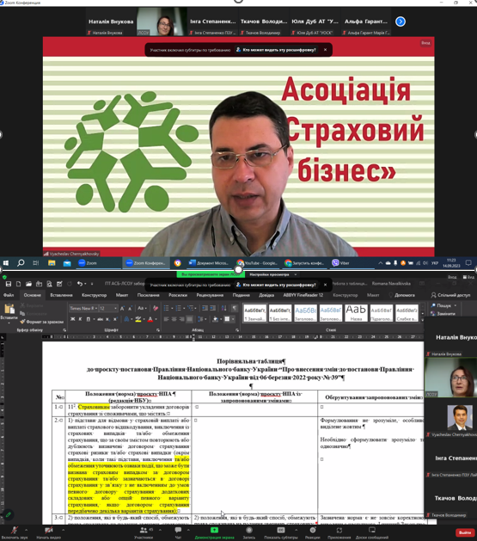The width and height of the screenshot is (477, 541).
Task: Toggle superscript formatting
Action: pos(115,319)
